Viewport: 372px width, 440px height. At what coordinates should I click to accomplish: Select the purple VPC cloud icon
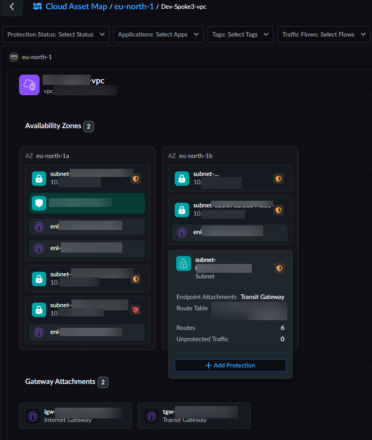[x=29, y=85]
